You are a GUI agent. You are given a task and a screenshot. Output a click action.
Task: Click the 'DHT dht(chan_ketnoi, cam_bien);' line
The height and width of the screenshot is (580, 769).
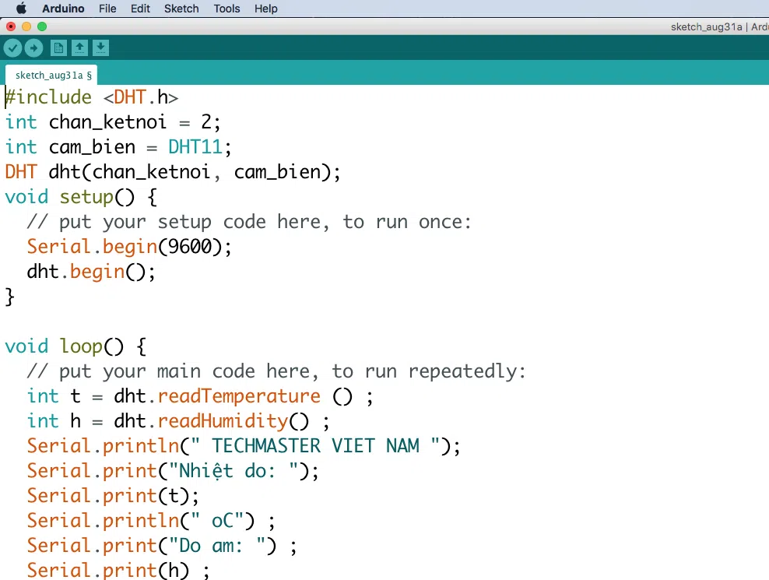point(173,172)
